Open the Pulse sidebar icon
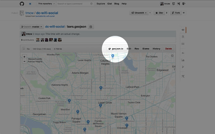215x134 pixels. pos(183,53)
